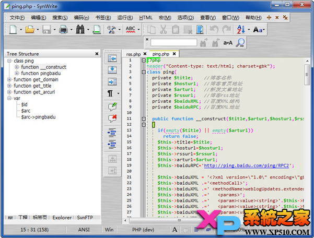Open Find with the binoculars toolbar icon
The image size is (314, 238).
(80, 30)
